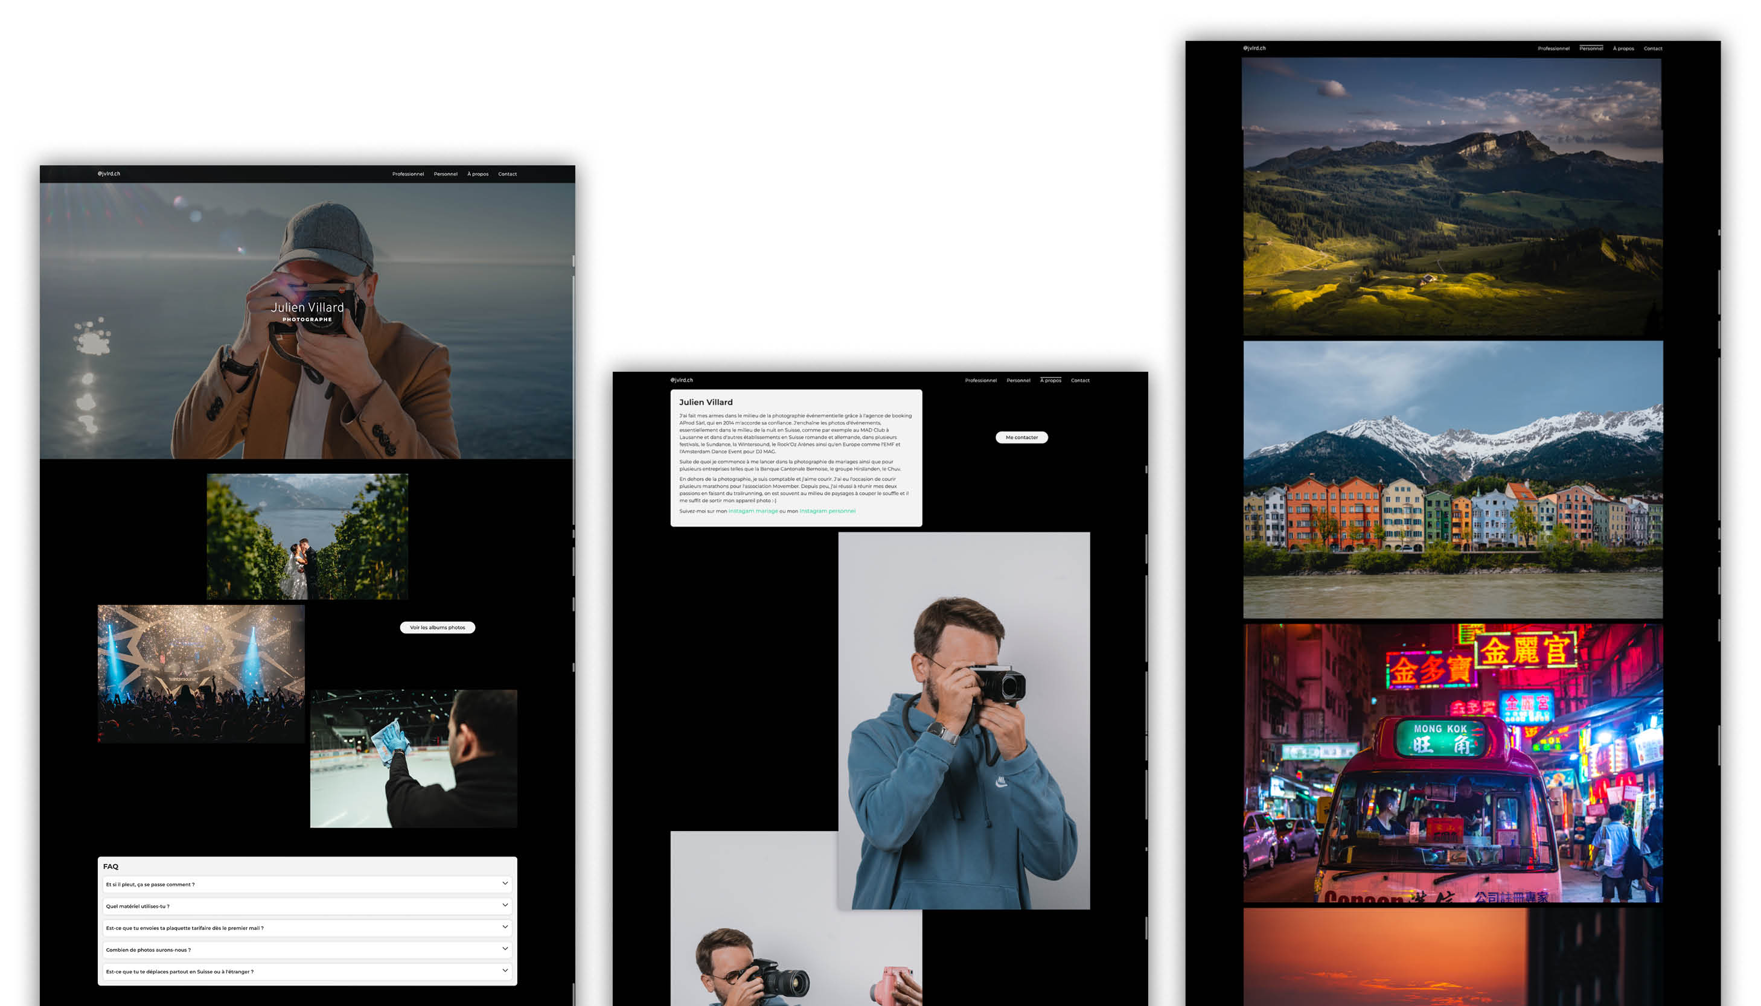Toggle the 'plaquette tarifaire' FAQ chevron
1761x1006 pixels.
pyautogui.click(x=505, y=927)
